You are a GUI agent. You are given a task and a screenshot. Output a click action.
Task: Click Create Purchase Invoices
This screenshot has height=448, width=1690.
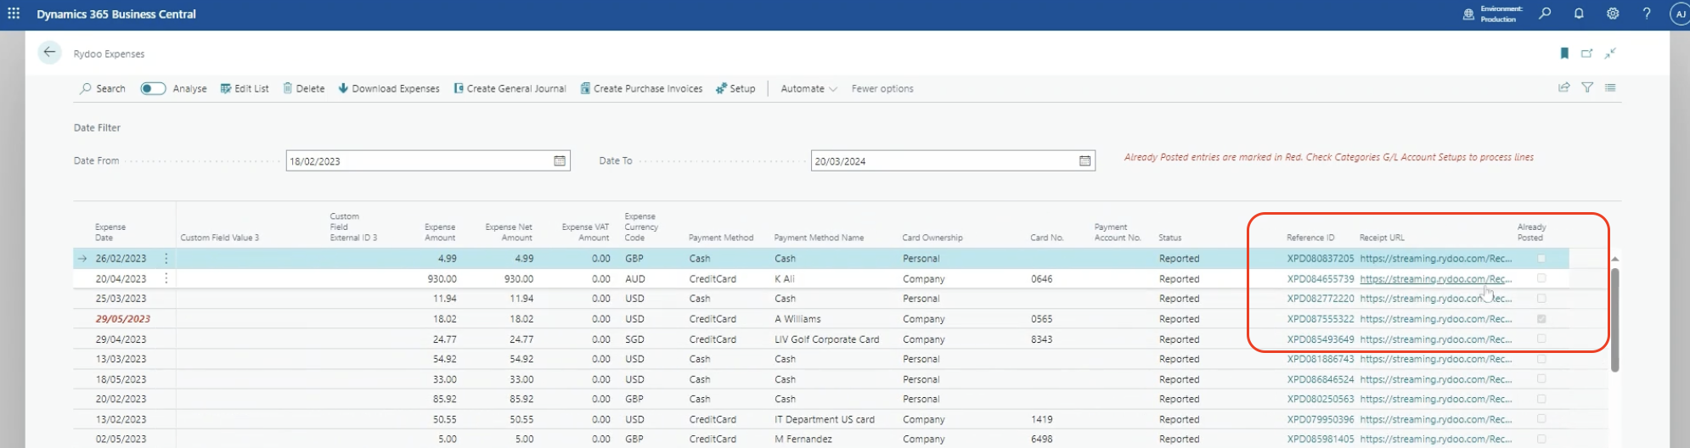641,88
